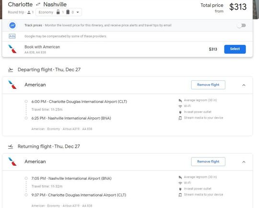Click the returning flight landing icon

tap(11, 146)
